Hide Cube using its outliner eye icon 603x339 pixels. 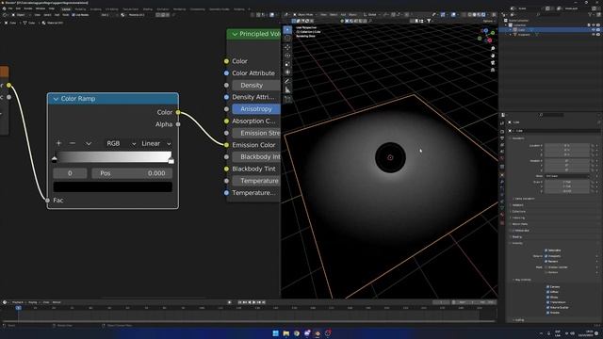[x=594, y=29]
